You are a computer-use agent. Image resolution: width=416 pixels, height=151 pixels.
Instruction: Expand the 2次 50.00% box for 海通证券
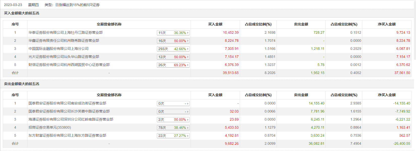pyautogui.click(x=173, y=120)
